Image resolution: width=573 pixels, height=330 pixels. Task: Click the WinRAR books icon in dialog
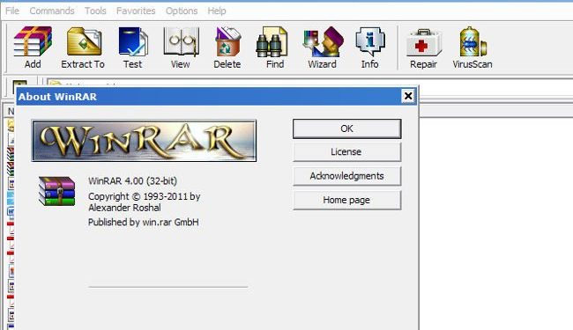pyautogui.click(x=56, y=191)
